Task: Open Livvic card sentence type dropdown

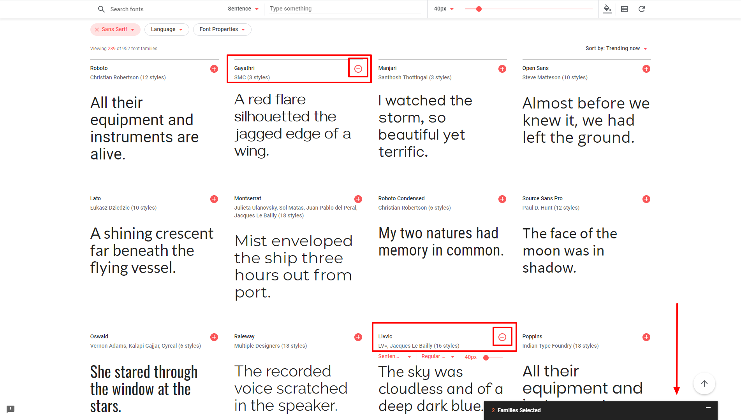Action: [395, 357]
